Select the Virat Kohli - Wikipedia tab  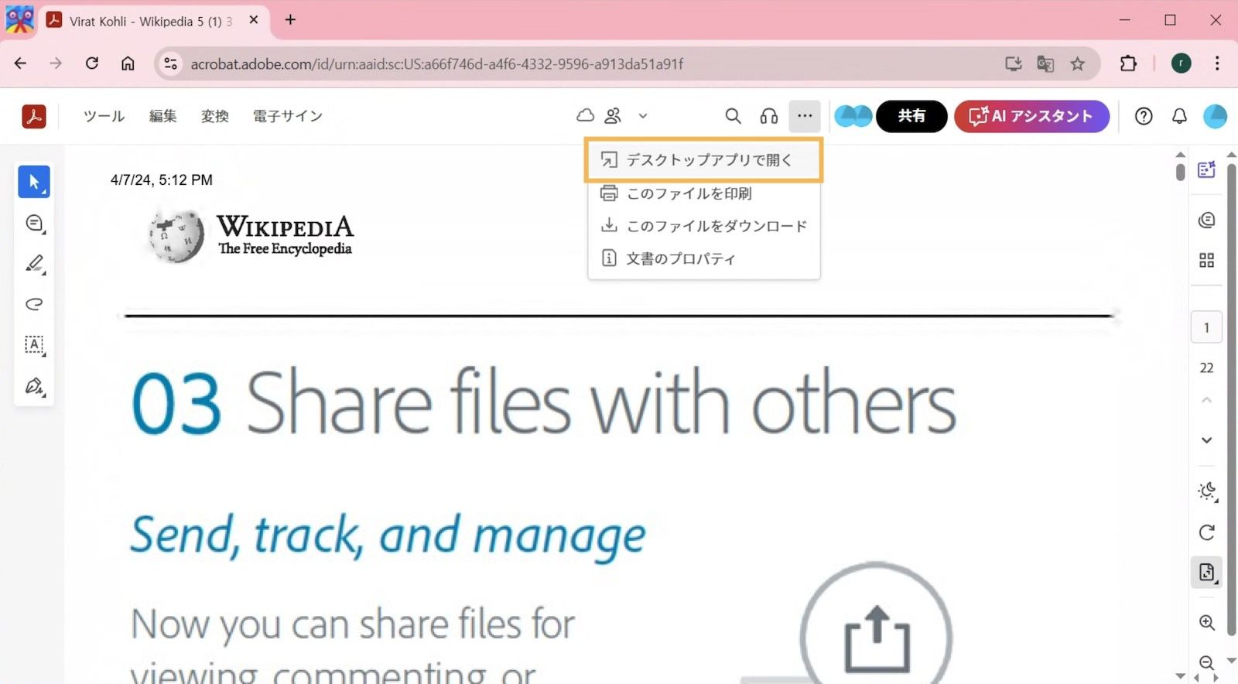[x=154, y=21]
